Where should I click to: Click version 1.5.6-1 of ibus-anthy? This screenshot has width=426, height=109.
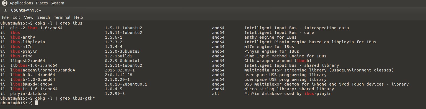tap(114, 37)
